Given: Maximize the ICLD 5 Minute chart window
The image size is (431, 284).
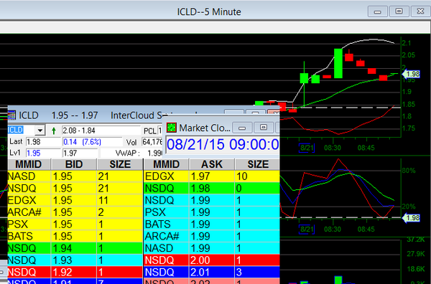Looking at the screenshot, I should [399, 11].
